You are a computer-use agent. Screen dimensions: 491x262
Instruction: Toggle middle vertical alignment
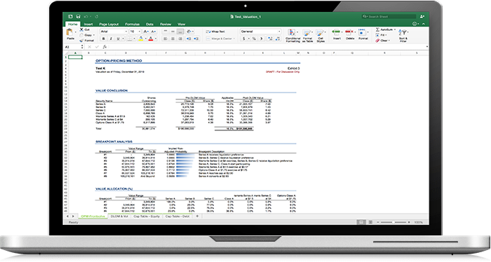(173, 32)
